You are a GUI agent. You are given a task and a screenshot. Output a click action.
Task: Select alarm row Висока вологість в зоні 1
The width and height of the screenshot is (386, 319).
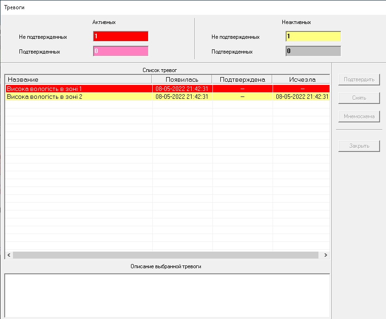168,89
